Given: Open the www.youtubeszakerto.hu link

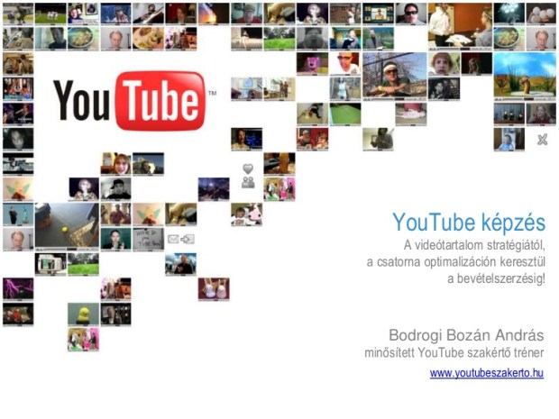Looking at the screenshot, I should point(487,373).
